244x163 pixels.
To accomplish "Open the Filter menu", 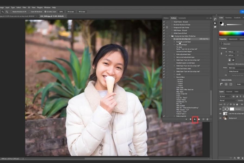I will coord(24,7).
